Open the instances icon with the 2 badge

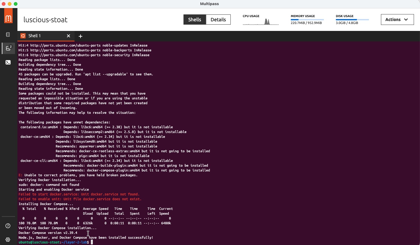pos(8,48)
